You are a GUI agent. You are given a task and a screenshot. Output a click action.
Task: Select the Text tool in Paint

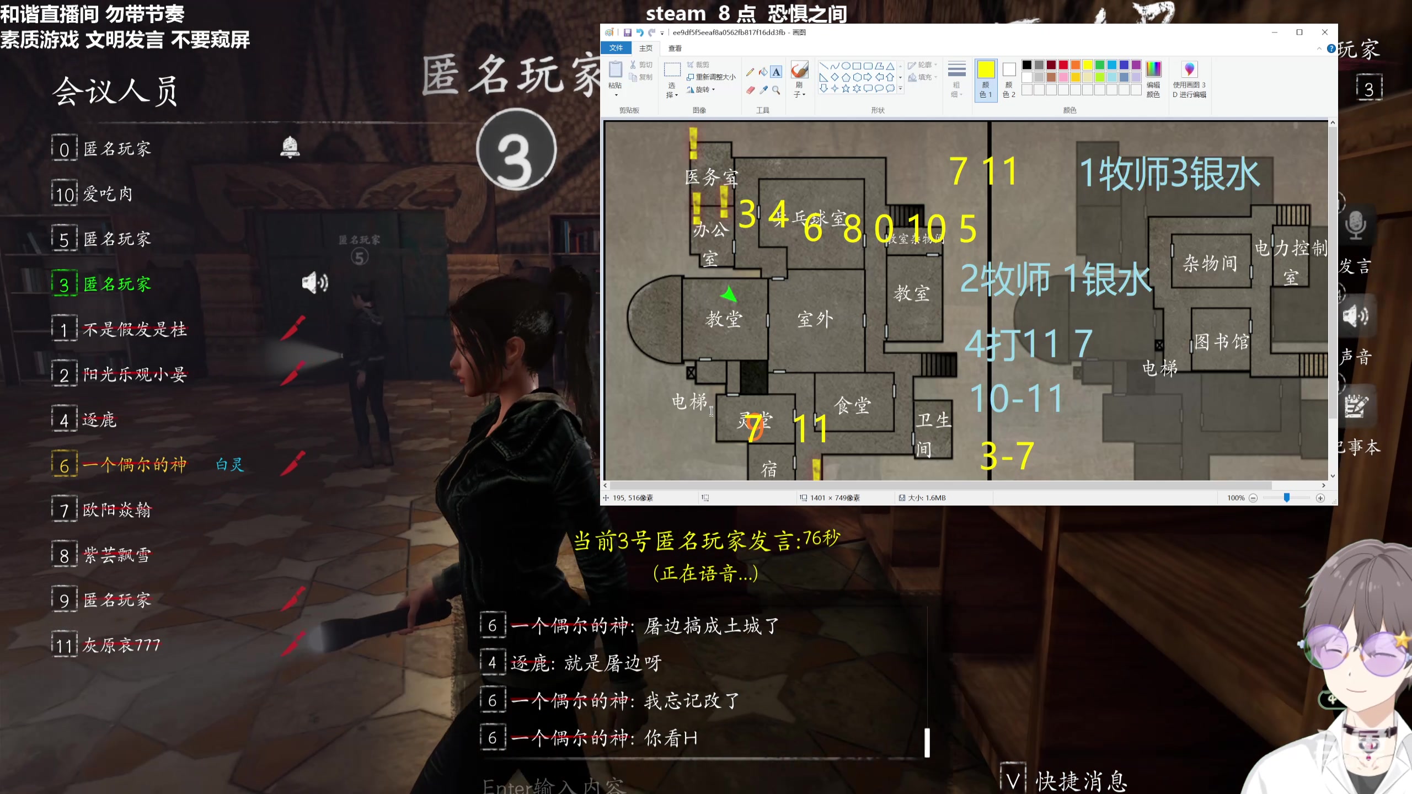[776, 72]
